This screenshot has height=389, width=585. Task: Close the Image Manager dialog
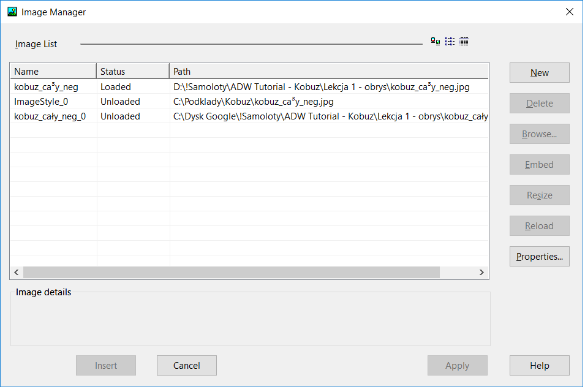[570, 12]
